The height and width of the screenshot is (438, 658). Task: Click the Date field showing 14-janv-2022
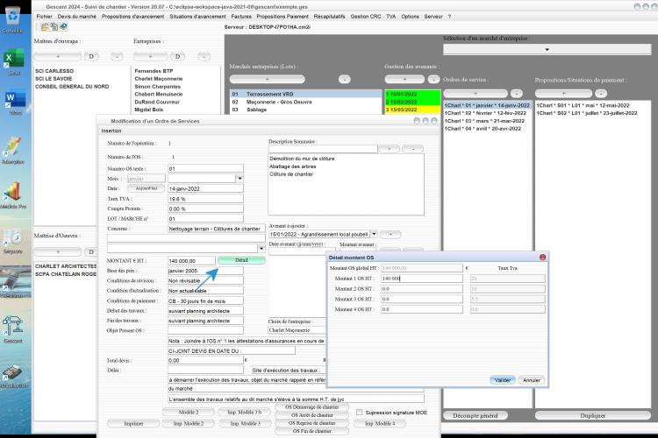[205, 188]
